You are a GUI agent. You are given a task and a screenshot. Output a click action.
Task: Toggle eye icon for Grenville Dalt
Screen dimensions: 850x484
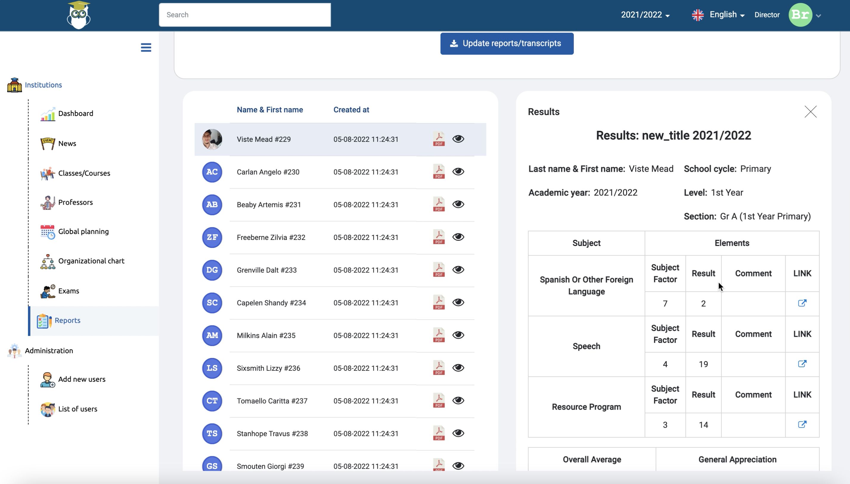(x=458, y=270)
